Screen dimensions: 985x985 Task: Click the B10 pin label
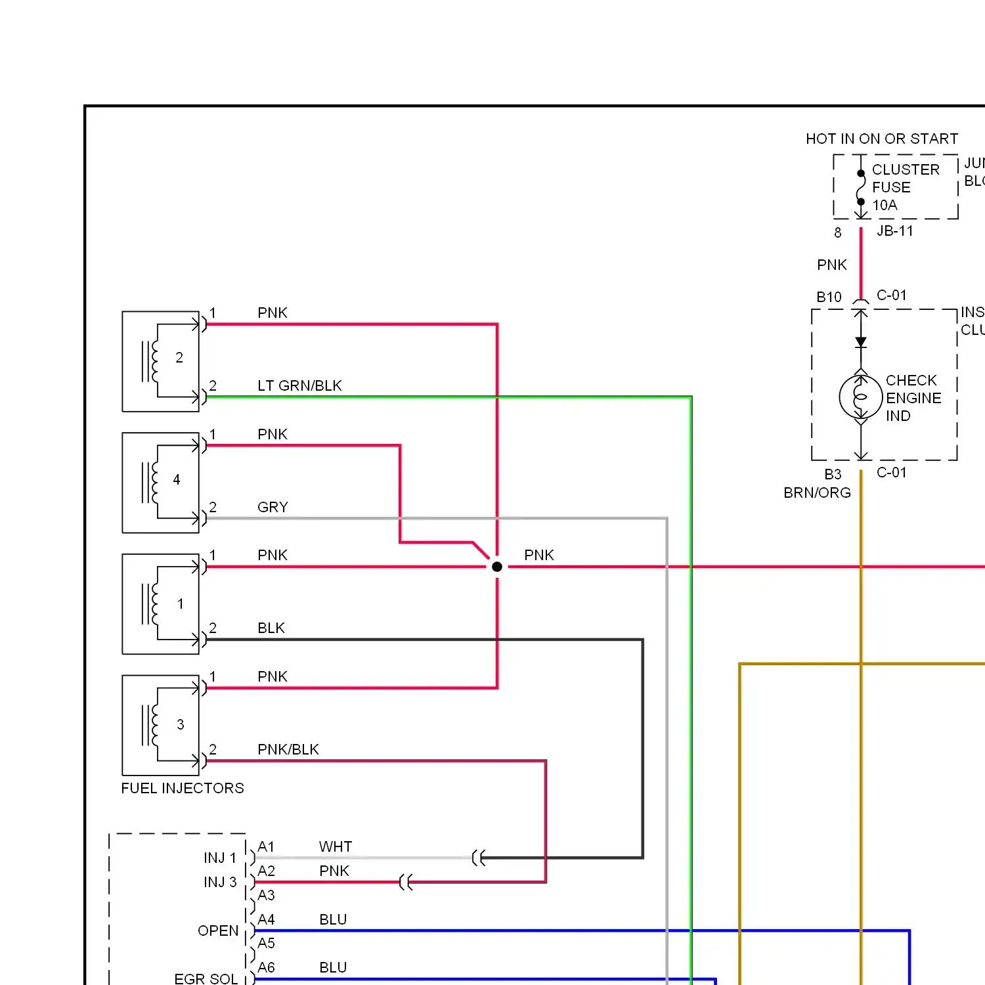829,297
